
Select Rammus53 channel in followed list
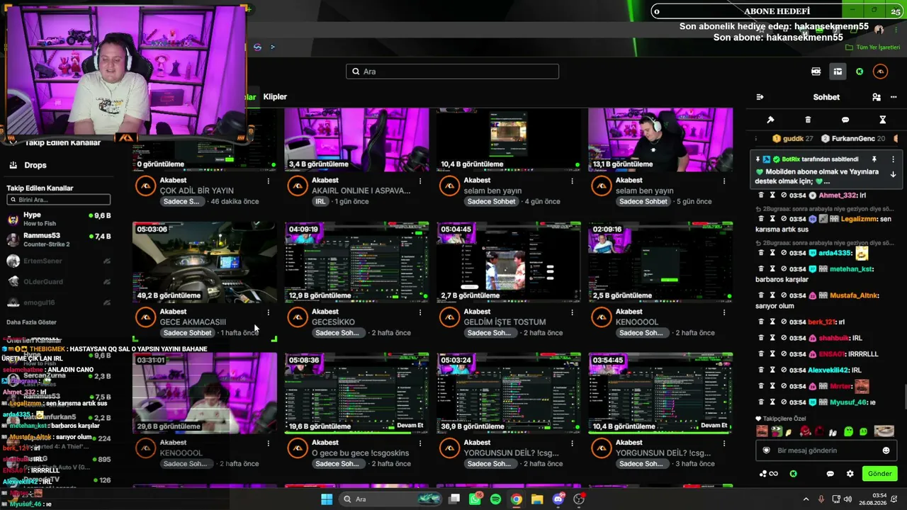(58, 239)
